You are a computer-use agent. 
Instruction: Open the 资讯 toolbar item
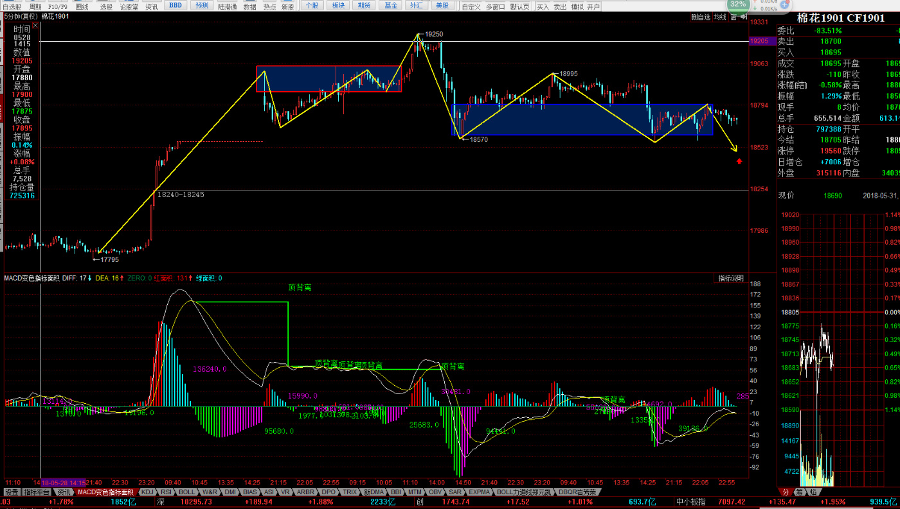[x=151, y=6]
